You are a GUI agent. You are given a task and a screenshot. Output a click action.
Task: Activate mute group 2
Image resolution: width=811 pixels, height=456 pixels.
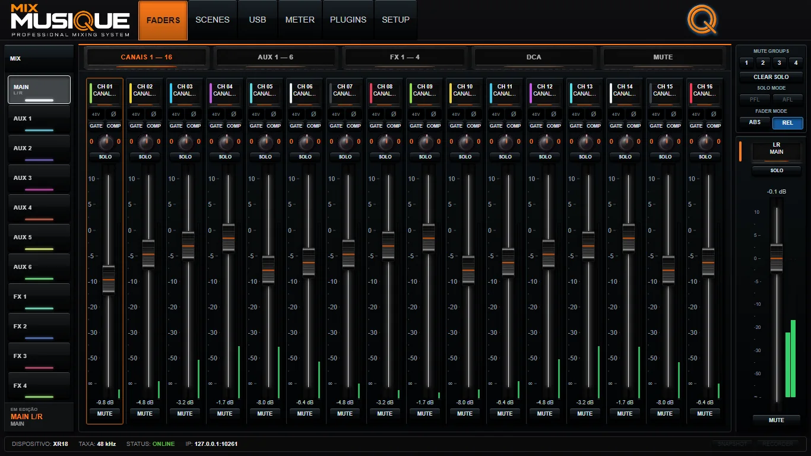pos(763,62)
